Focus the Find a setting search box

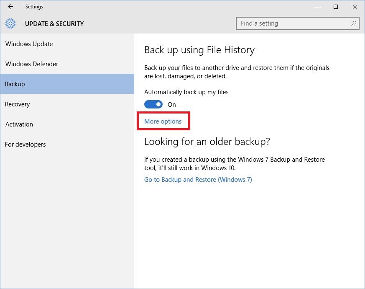(x=298, y=23)
